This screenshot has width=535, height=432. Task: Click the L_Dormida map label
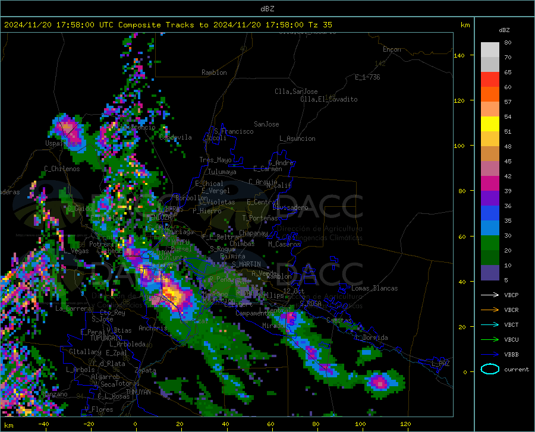[x=371, y=338]
